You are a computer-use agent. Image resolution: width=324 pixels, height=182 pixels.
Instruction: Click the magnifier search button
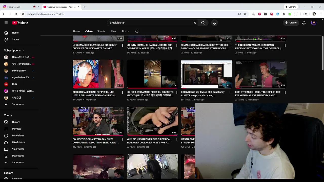click(203, 23)
